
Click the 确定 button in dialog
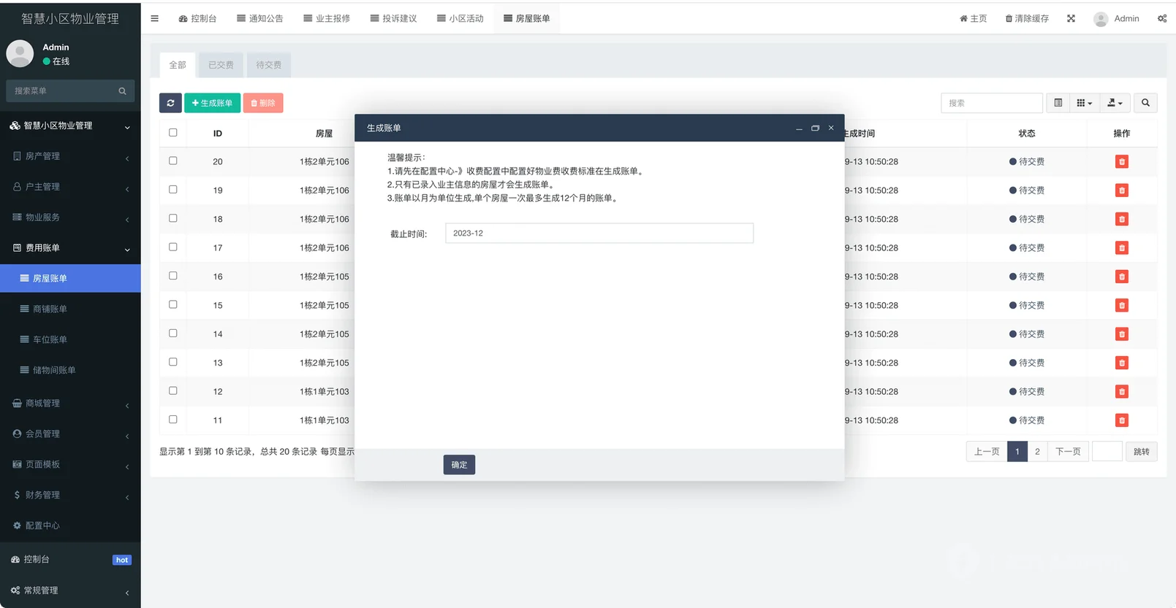click(x=459, y=465)
